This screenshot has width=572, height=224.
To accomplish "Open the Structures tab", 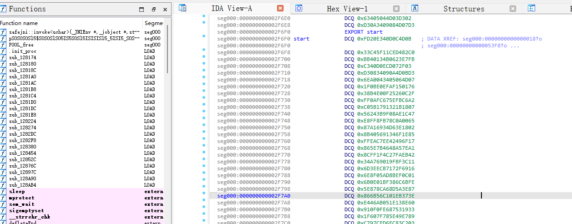I will click(464, 9).
